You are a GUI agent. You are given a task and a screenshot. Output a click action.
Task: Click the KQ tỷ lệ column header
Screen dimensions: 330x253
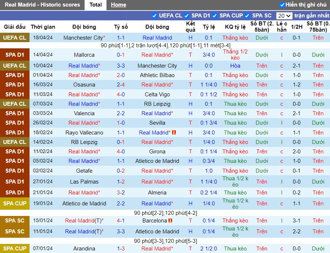click(x=235, y=27)
